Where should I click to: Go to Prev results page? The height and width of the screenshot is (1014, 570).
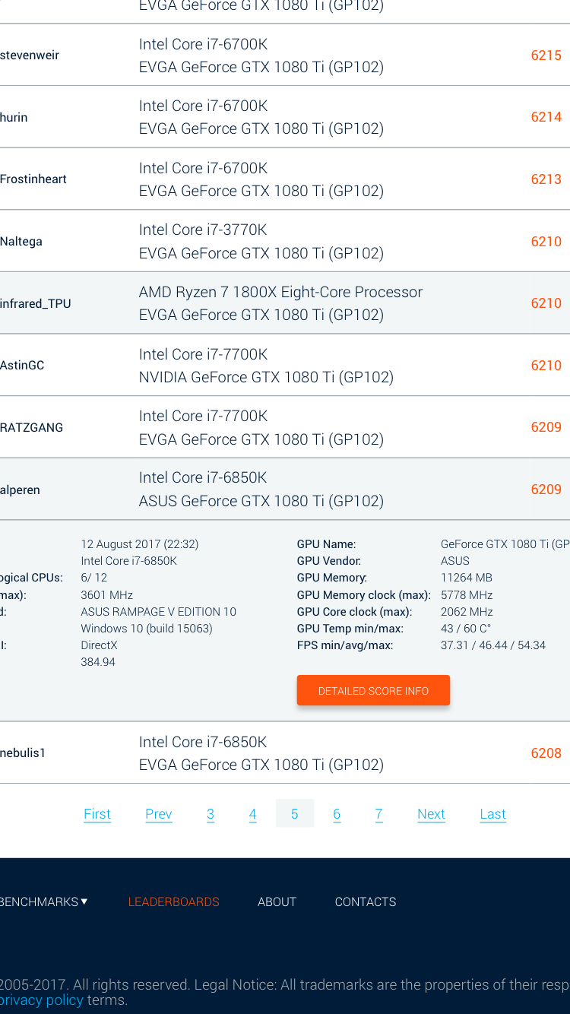(x=158, y=813)
